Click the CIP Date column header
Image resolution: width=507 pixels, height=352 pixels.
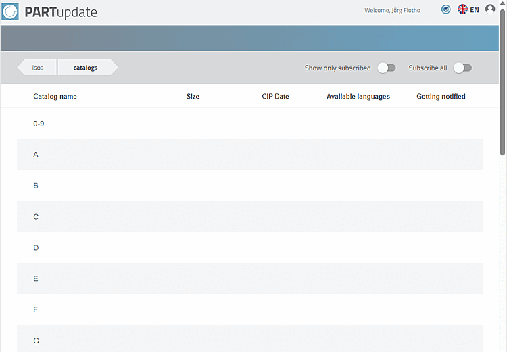(275, 97)
